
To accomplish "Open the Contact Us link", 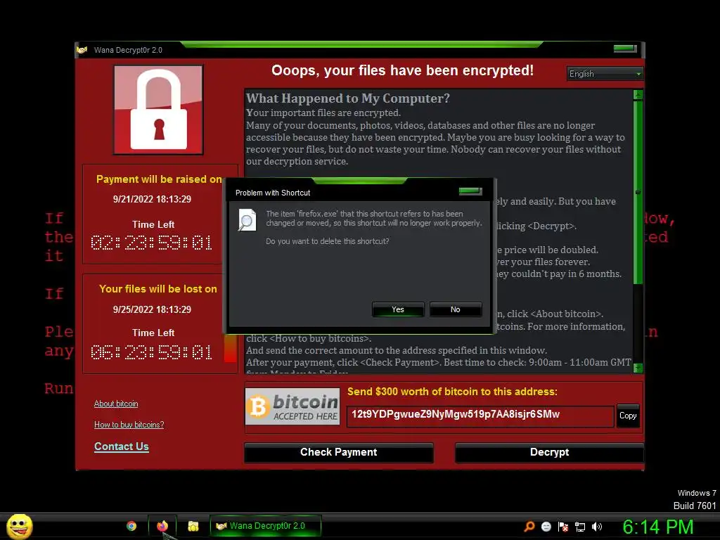I will pyautogui.click(x=121, y=446).
